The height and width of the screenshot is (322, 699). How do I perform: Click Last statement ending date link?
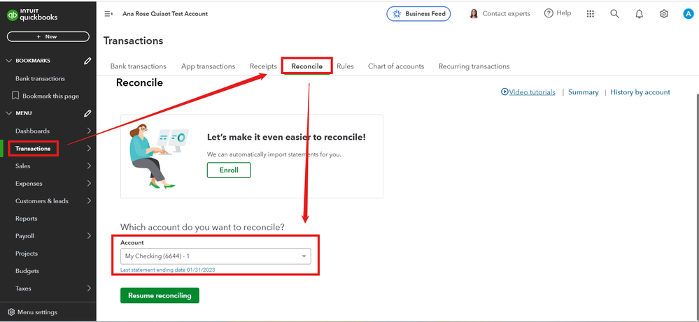point(168,270)
